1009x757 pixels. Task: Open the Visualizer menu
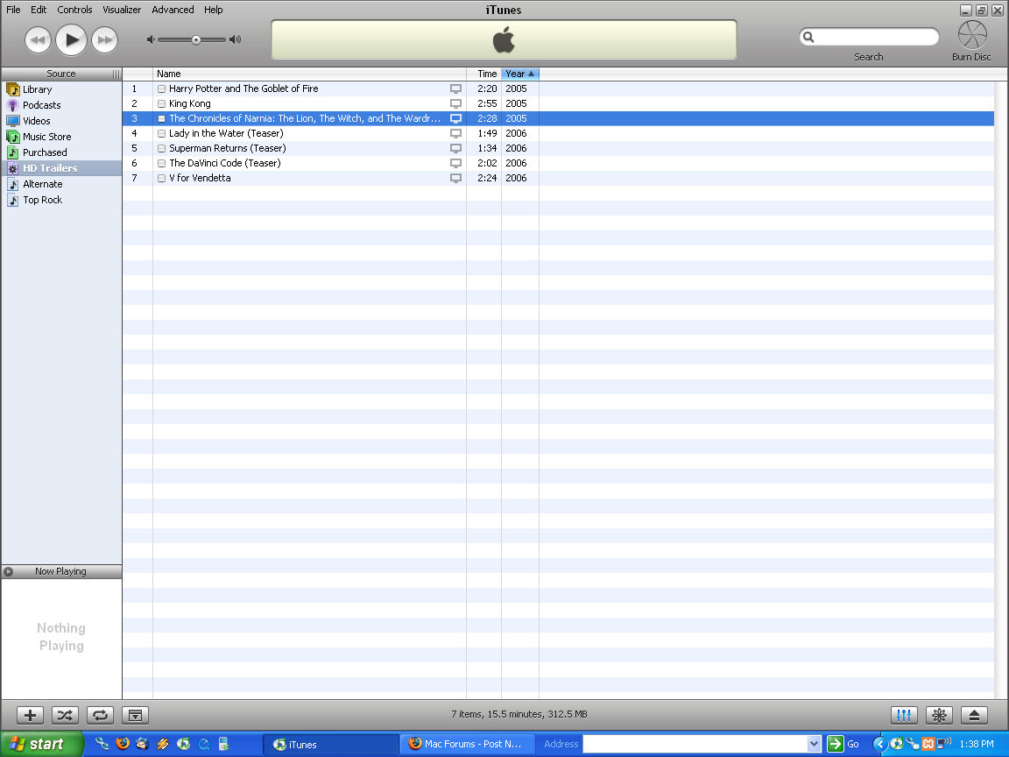coord(122,10)
